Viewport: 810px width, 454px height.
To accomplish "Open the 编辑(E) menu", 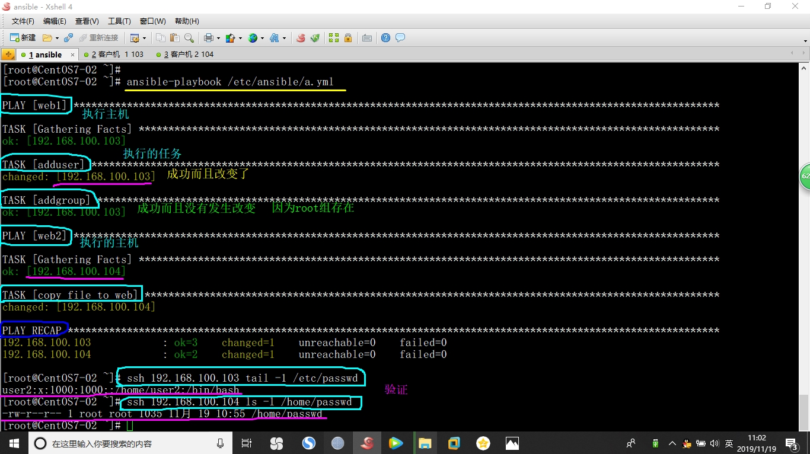I will (x=55, y=21).
